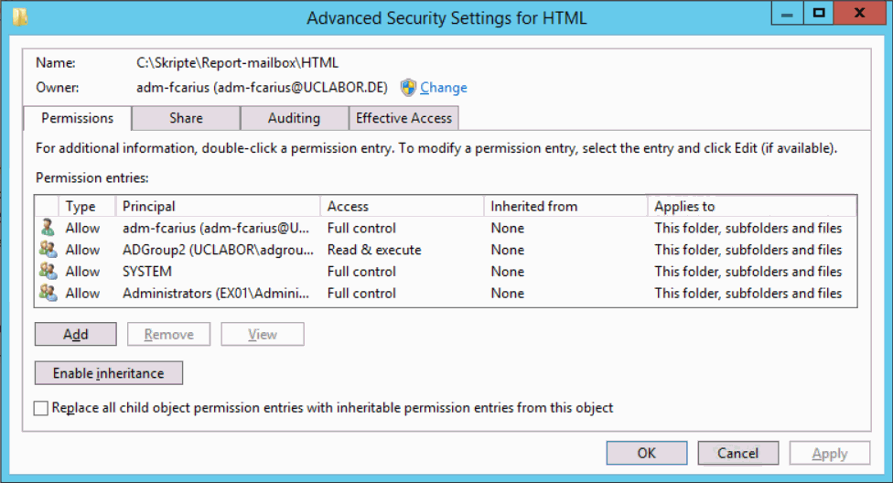Sort by the Principal column header
Screen dimensions: 893x483
[x=218, y=206]
